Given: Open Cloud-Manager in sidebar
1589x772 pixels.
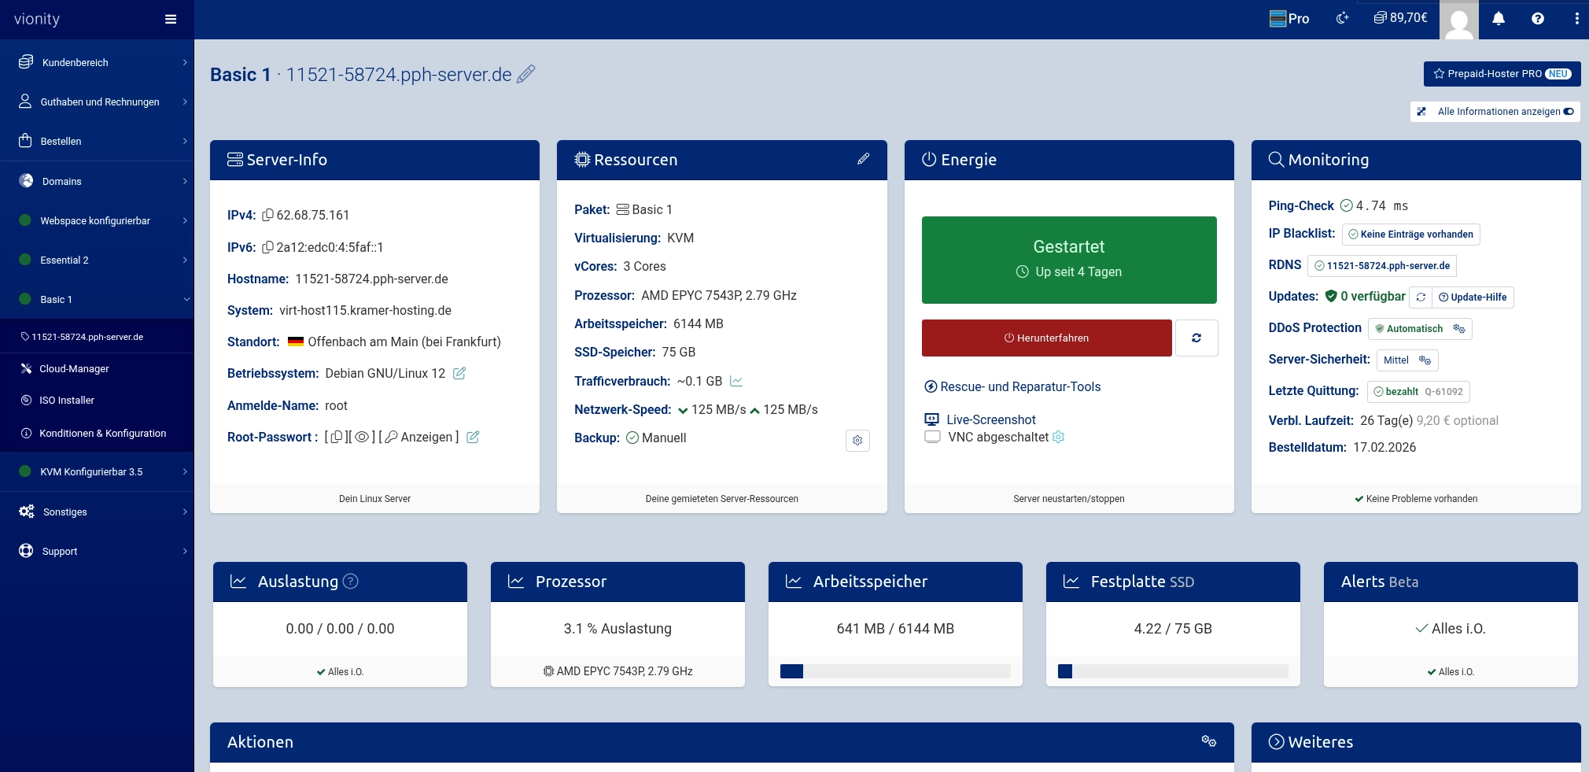Looking at the screenshot, I should (74, 368).
